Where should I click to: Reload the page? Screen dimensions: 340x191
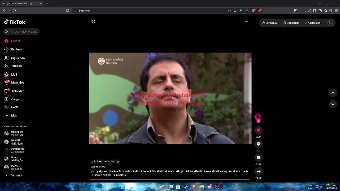click(14, 11)
